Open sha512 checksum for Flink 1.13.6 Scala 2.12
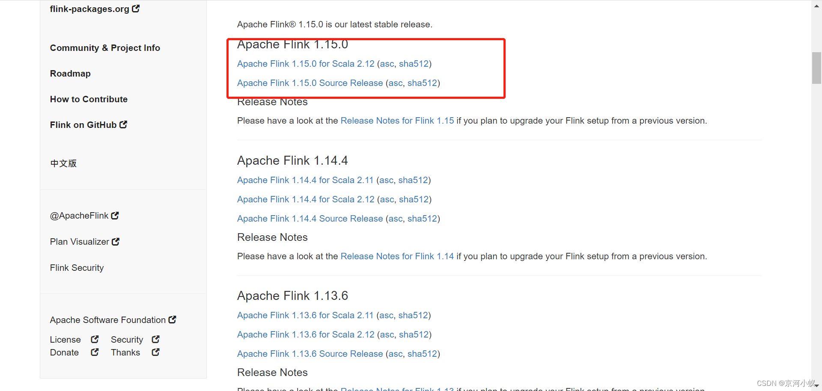 [414, 335]
